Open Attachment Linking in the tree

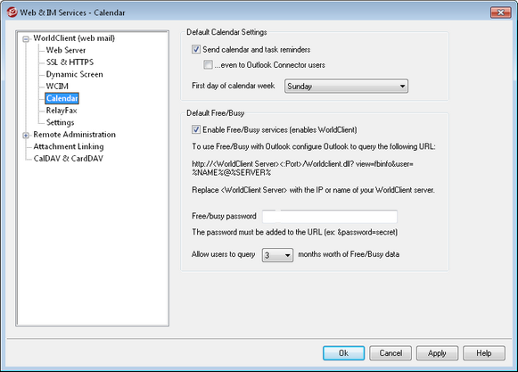coord(69,146)
